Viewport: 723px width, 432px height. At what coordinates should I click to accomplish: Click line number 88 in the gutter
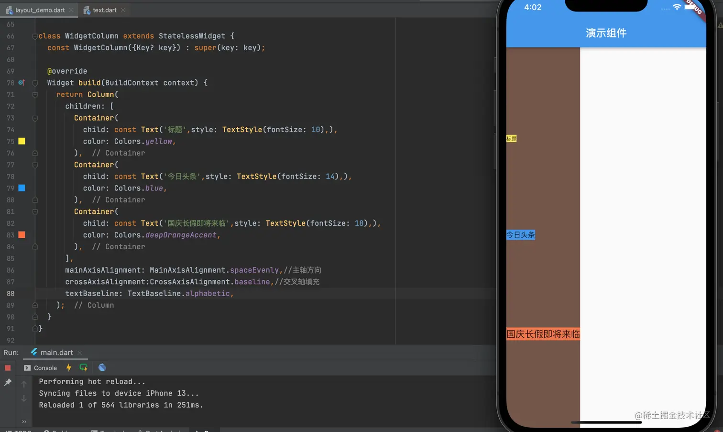[x=11, y=294]
